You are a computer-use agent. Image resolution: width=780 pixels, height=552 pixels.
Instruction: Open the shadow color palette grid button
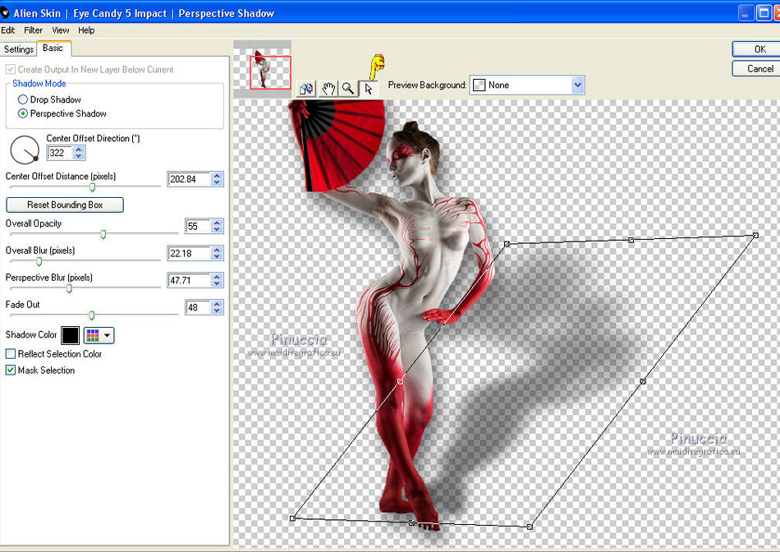[99, 335]
